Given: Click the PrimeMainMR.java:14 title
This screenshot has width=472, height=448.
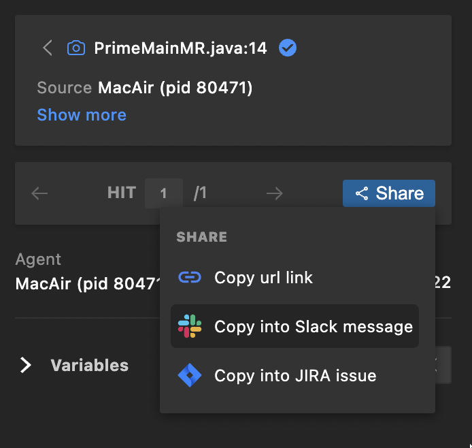Looking at the screenshot, I should pyautogui.click(x=180, y=48).
